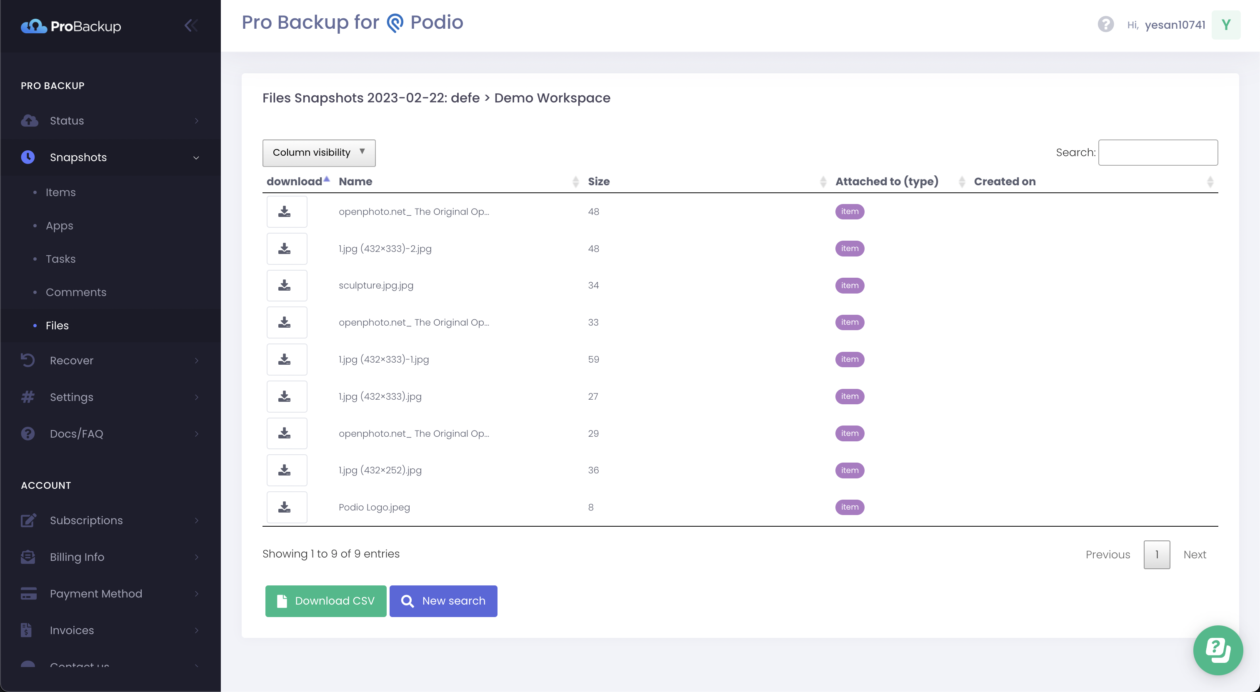Sort table by Size column
The height and width of the screenshot is (692, 1260).
coord(599,182)
